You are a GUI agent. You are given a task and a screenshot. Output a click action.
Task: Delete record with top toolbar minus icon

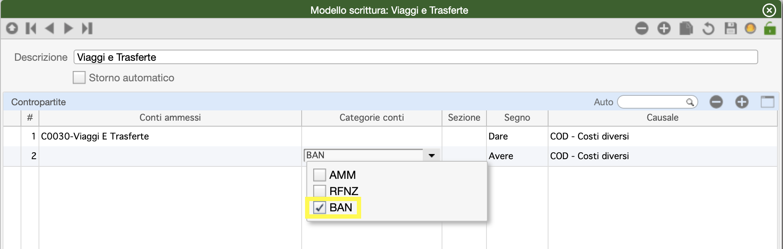[642, 29]
